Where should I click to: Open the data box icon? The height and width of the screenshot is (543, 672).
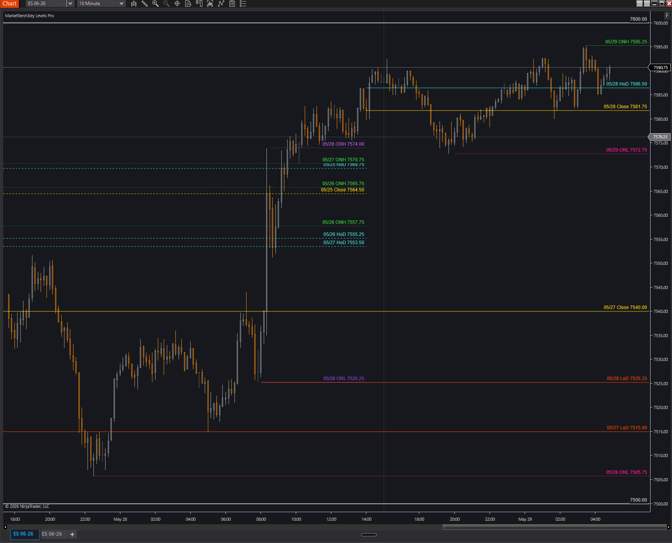click(x=188, y=4)
